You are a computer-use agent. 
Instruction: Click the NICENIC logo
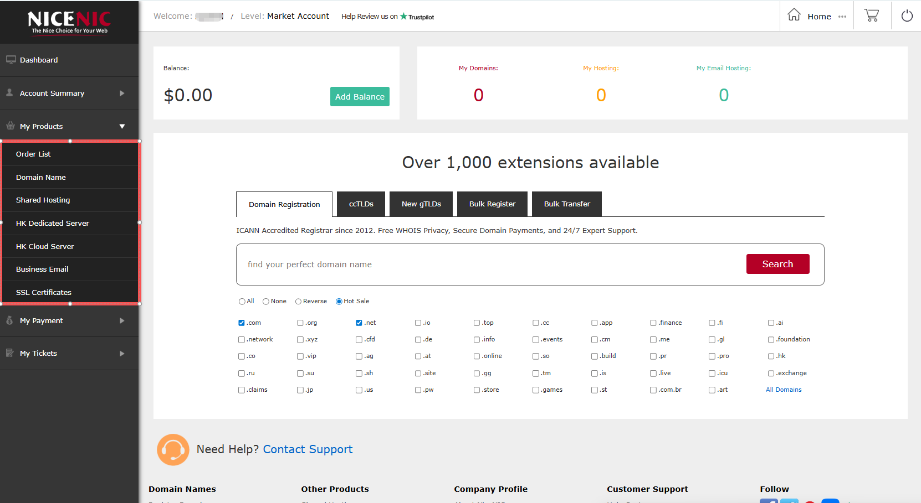coord(68,22)
